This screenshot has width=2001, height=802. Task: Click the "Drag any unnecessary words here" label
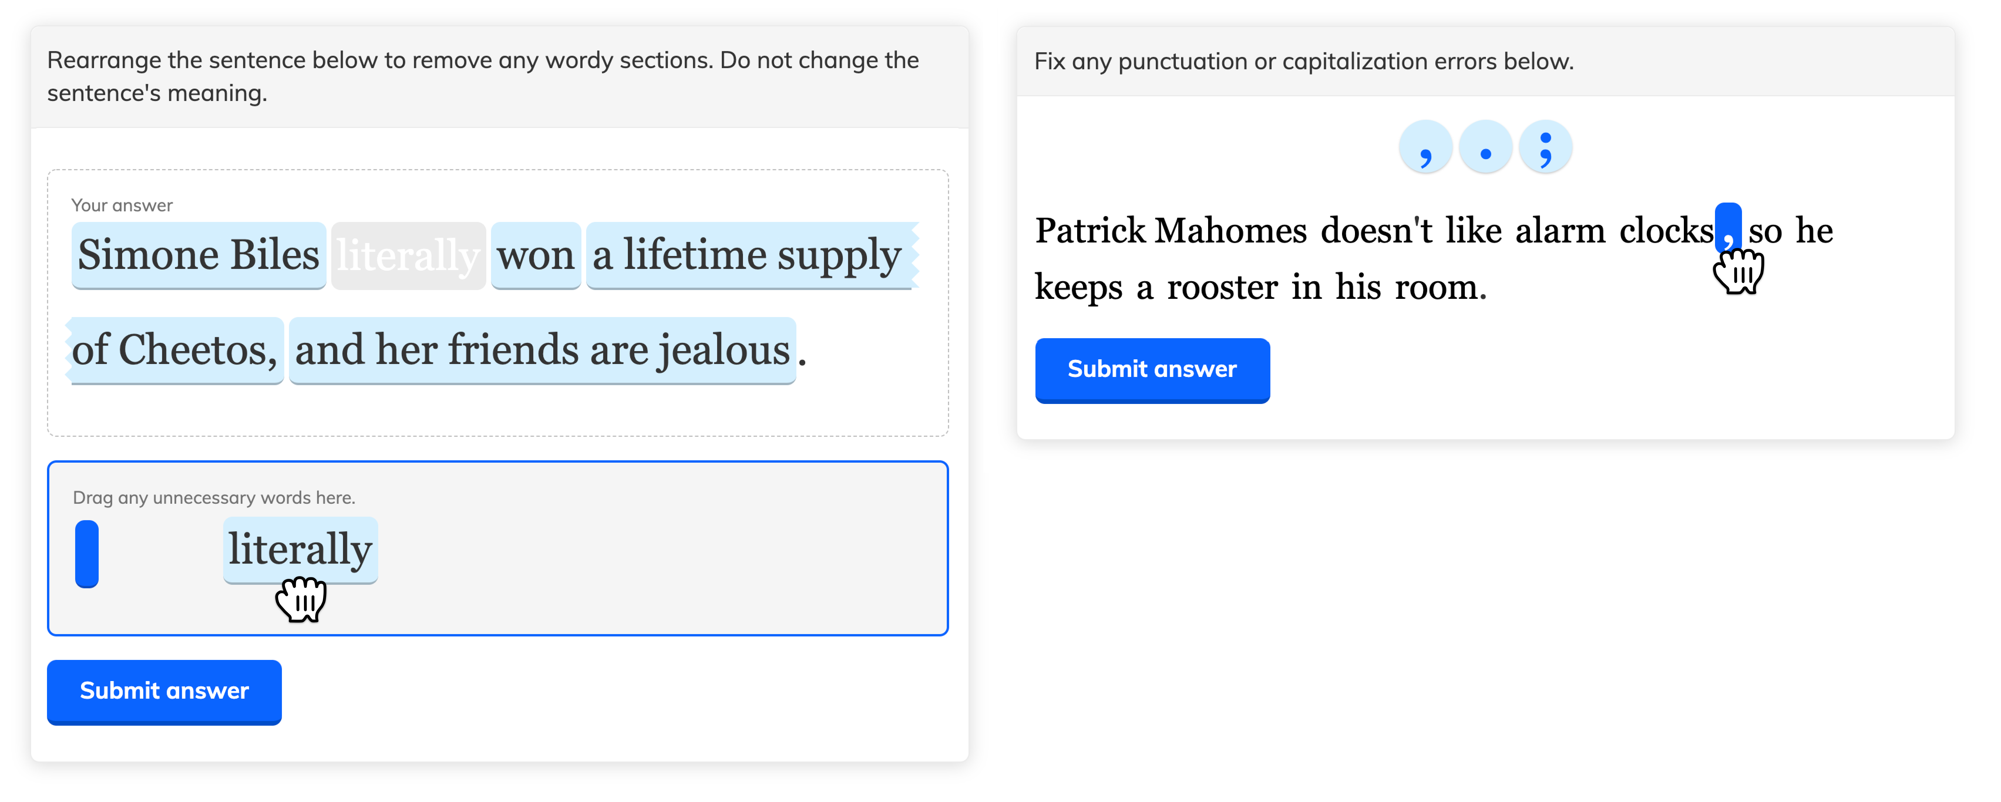[x=213, y=498]
